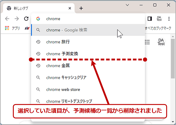Viewport: 176px width, 125px height.
Task: Open the tab search chevron
Action: tap(128, 5)
